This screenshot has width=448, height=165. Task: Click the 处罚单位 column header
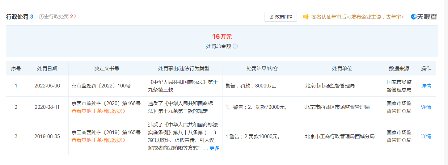pyautogui.click(x=342, y=69)
